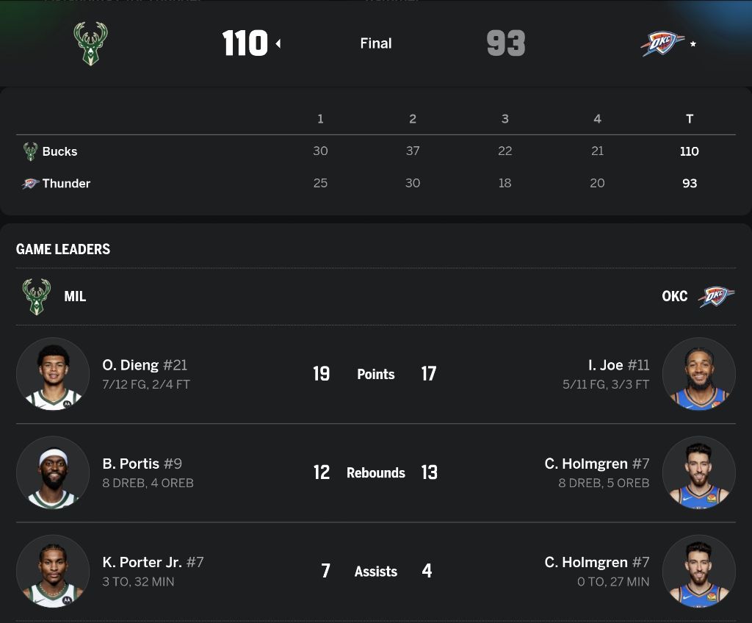Screen dimensions: 752x623
Task: Open C. Holmgren's headshot in the Rebounds row
Action: click(x=698, y=472)
